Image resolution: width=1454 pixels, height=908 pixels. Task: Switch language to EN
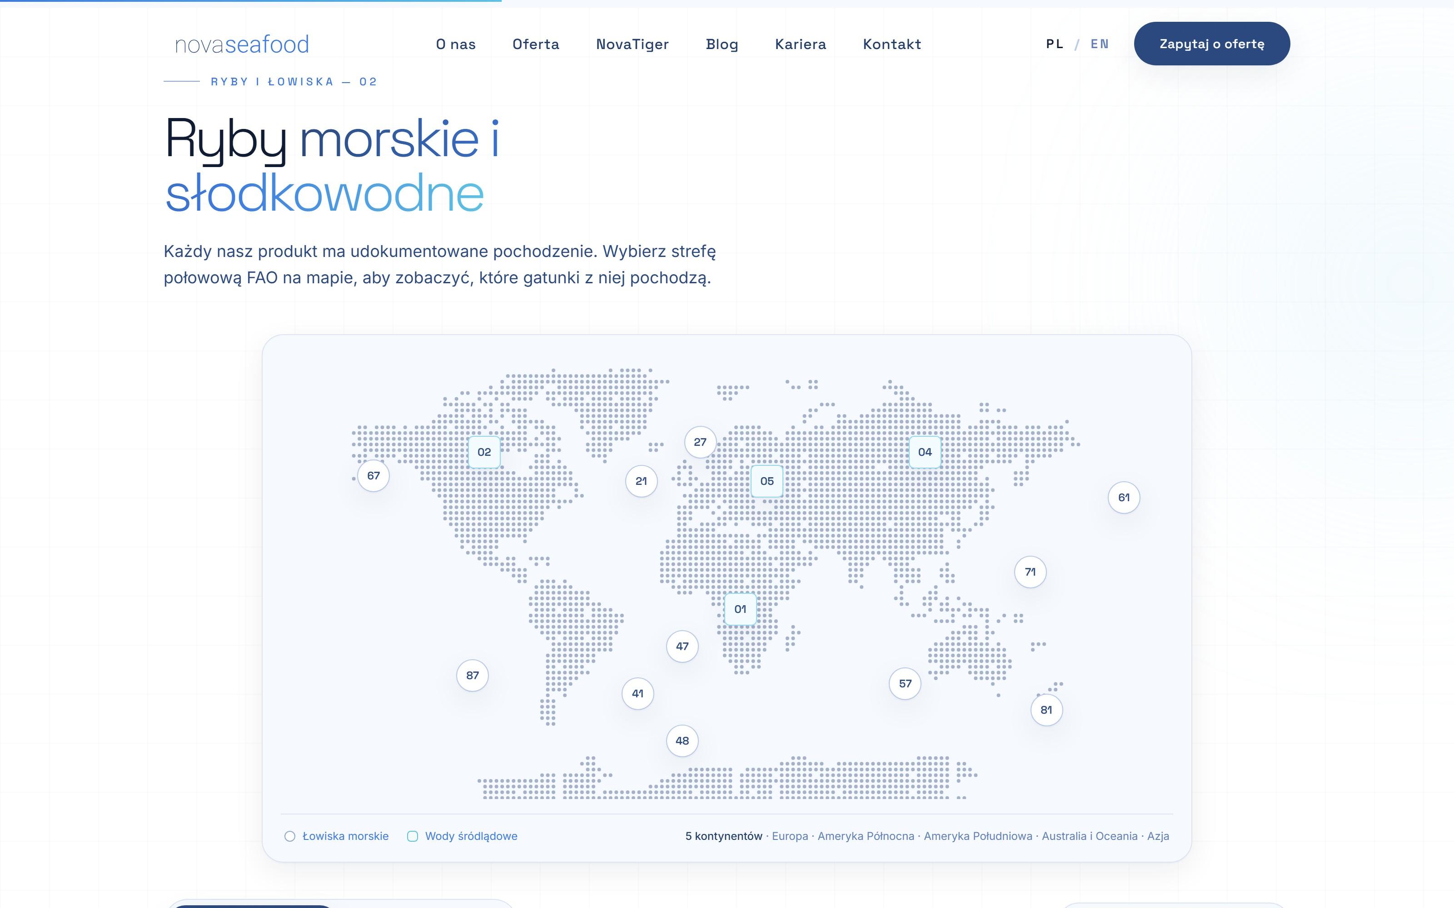1100,44
